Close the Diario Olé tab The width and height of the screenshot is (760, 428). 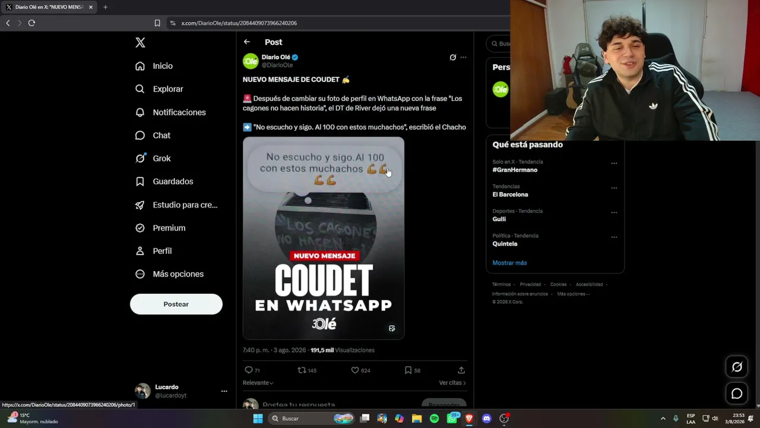[x=90, y=7]
